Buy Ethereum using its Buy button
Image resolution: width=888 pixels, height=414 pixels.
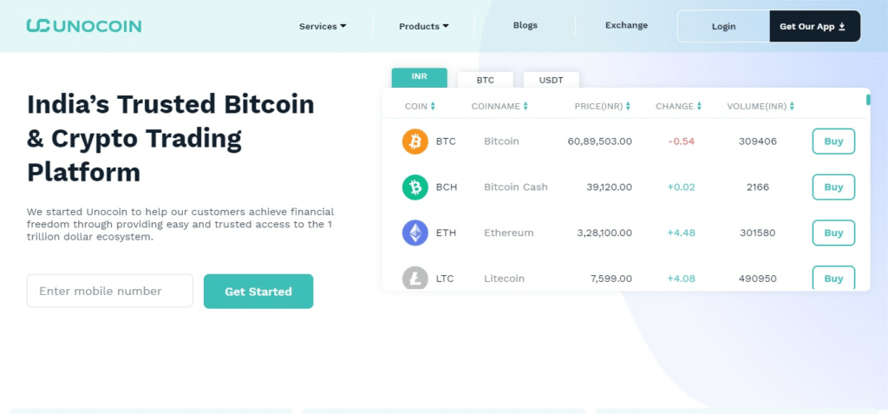[x=833, y=233]
